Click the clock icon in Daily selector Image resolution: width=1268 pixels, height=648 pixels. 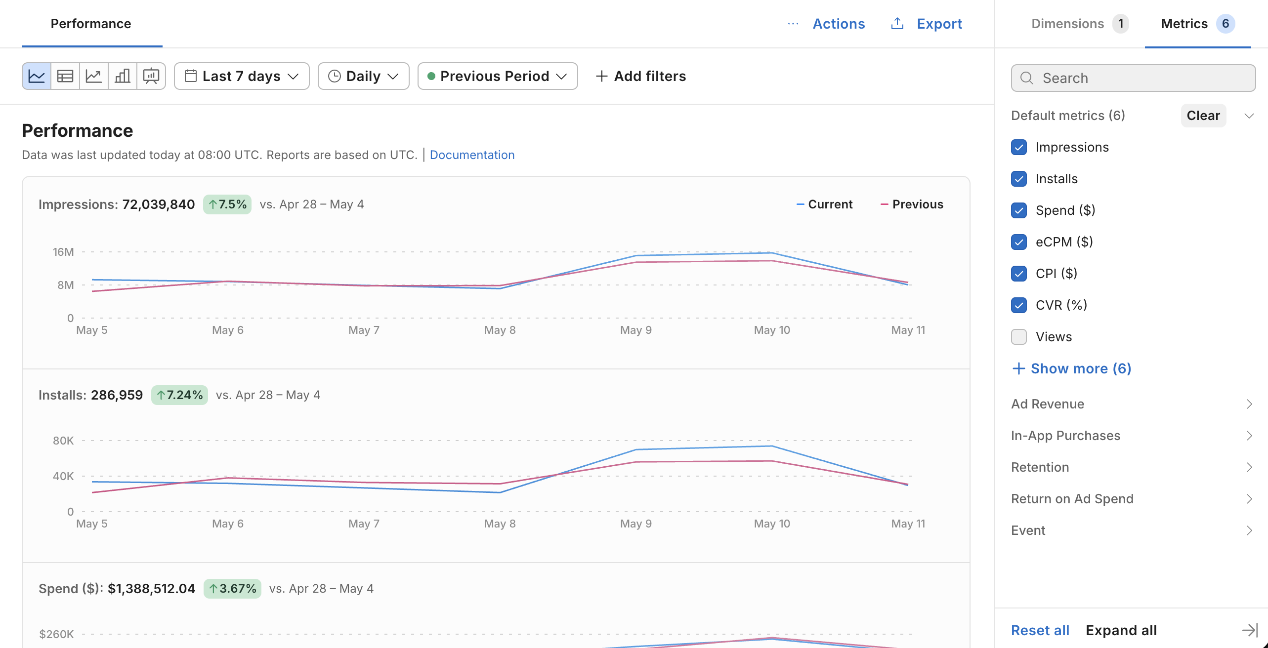335,76
